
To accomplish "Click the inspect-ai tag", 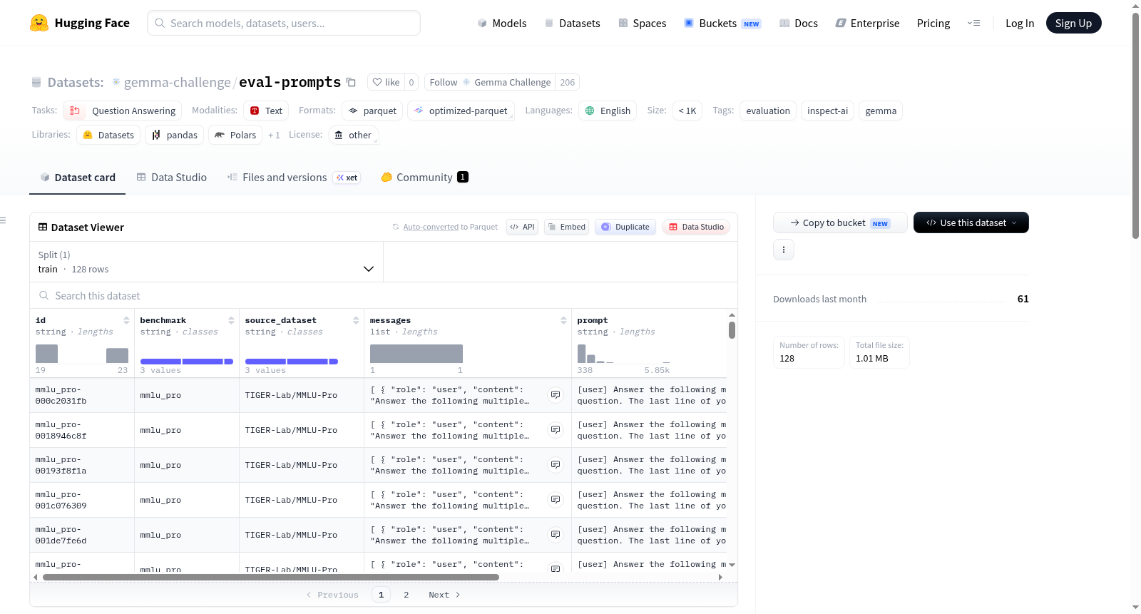I will coord(827,111).
